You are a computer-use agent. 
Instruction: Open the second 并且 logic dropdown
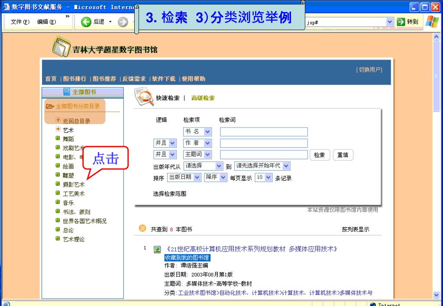click(172, 154)
